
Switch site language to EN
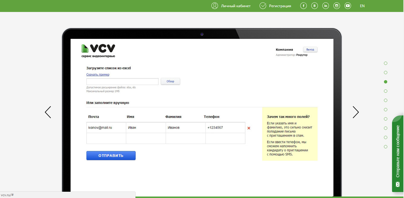(362, 6)
